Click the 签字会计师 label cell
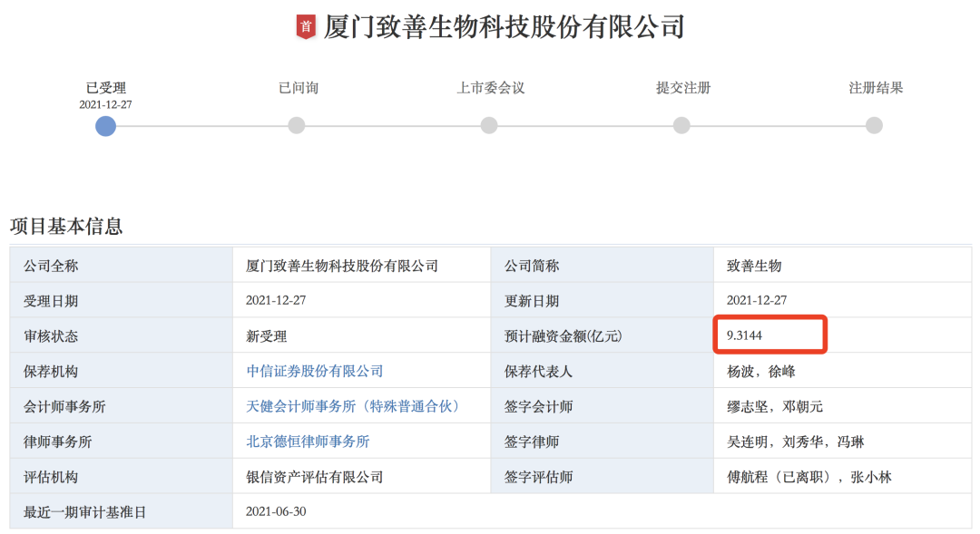 [x=602, y=406]
